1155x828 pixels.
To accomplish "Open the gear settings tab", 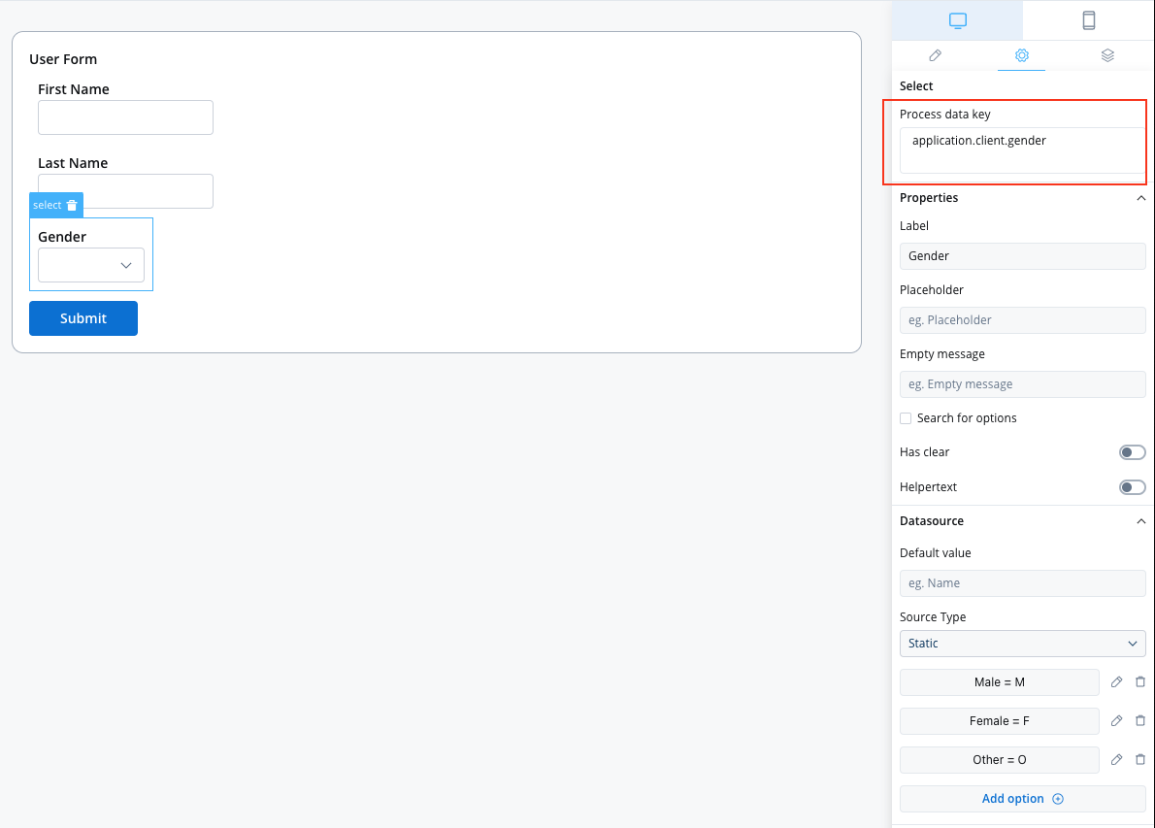I will tap(1021, 55).
